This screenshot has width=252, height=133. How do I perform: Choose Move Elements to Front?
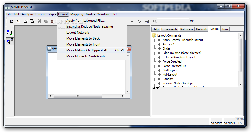click(92, 44)
